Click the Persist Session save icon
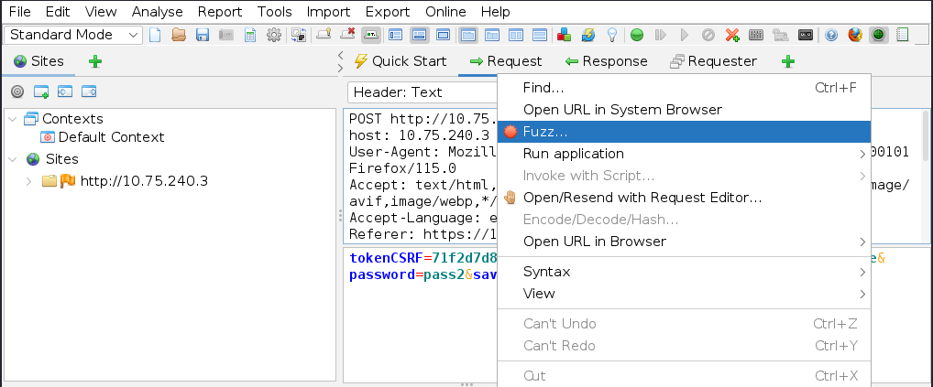 coord(203,35)
